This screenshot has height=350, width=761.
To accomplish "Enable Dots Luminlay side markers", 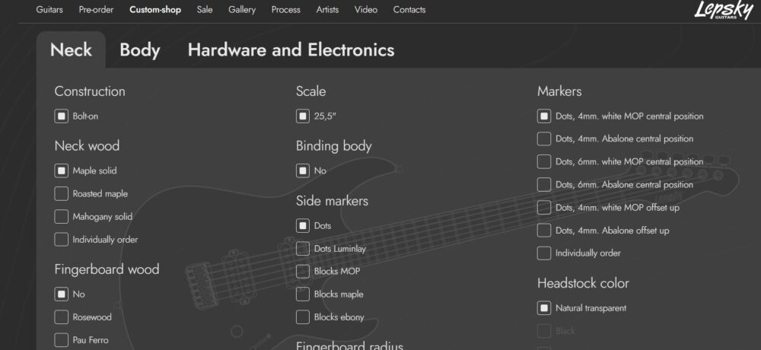I will pyautogui.click(x=303, y=249).
